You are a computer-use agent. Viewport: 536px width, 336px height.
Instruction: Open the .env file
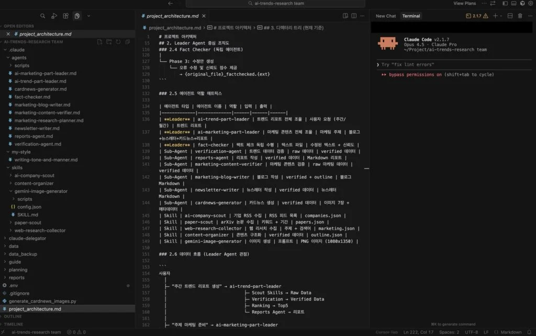point(13,286)
